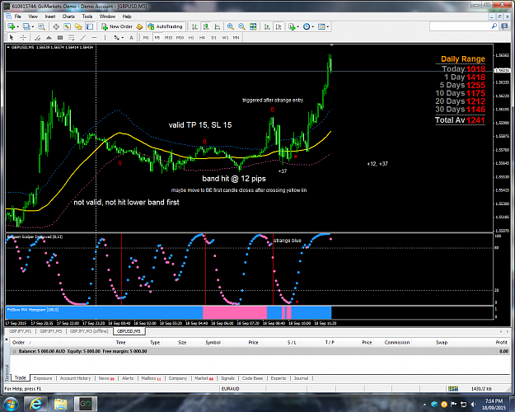
Task: Click the Templates icon
Action: tap(321, 26)
